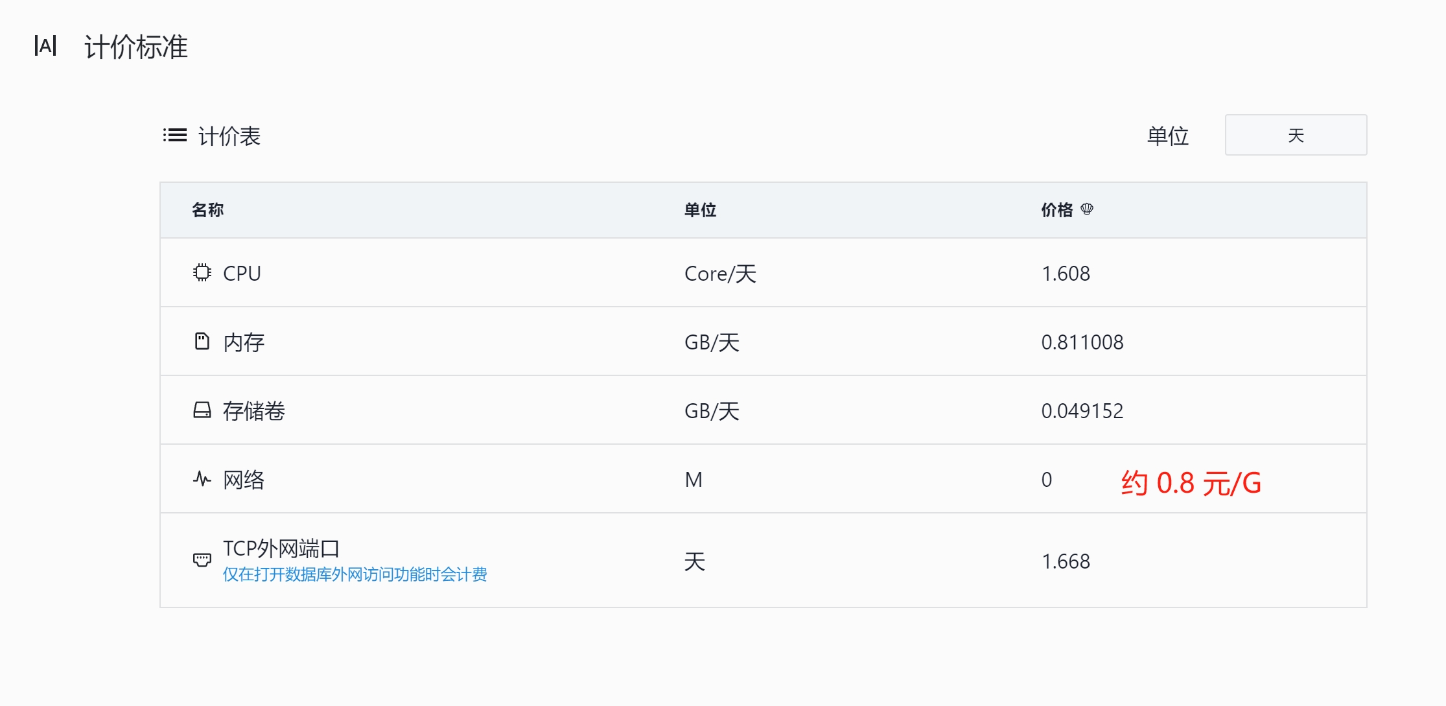Click the 网络 waveform icon

click(x=202, y=478)
